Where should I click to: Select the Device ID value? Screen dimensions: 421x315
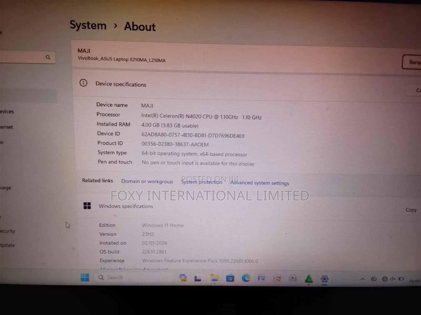[193, 135]
